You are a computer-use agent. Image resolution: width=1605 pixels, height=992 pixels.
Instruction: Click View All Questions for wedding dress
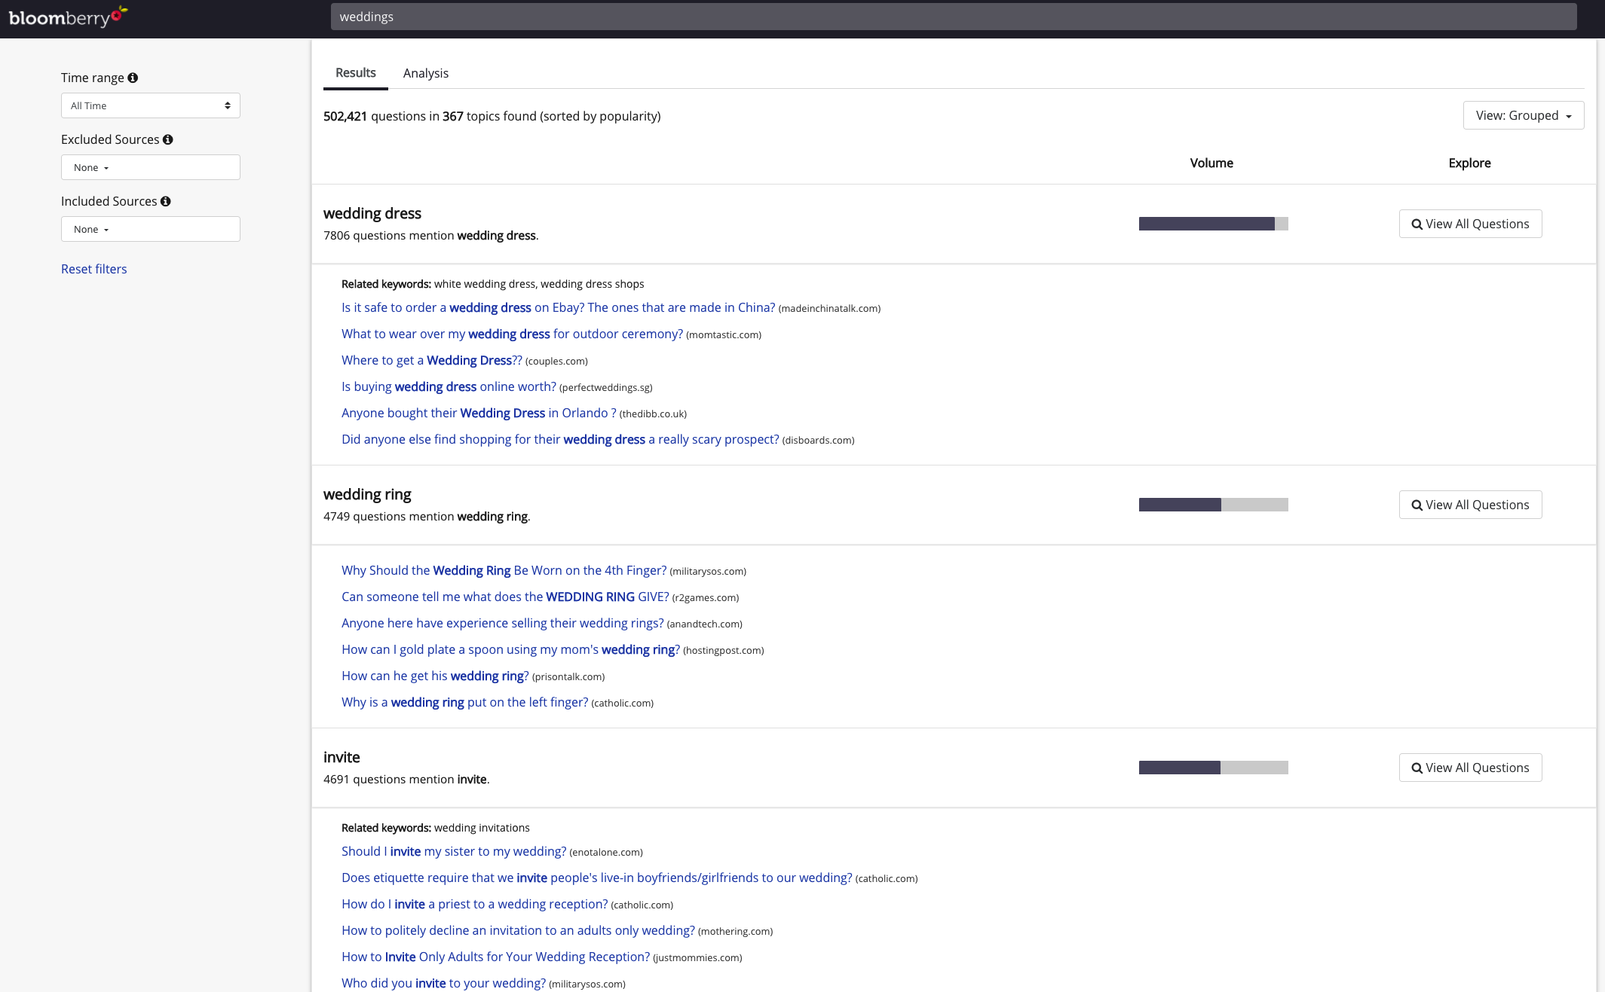(x=1470, y=224)
